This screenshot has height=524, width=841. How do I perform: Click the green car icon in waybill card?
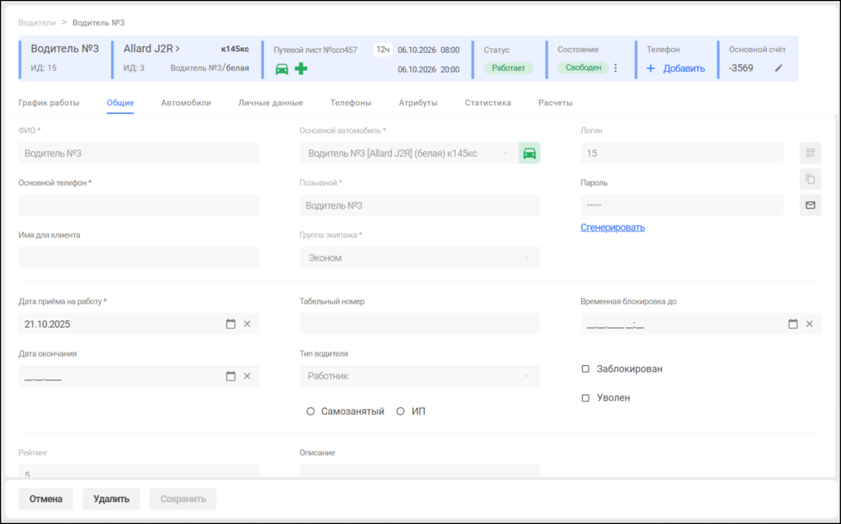[x=282, y=69]
